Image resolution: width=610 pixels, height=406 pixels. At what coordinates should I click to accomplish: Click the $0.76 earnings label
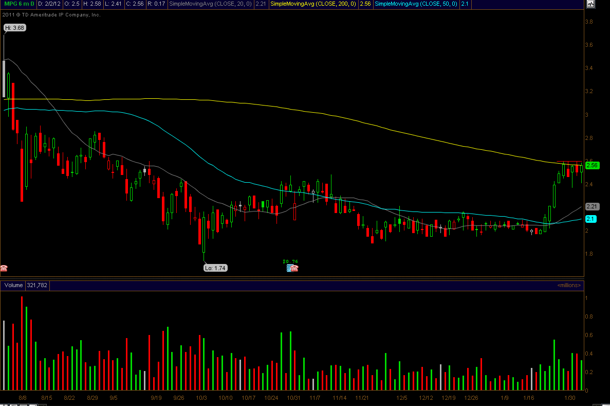290,261
